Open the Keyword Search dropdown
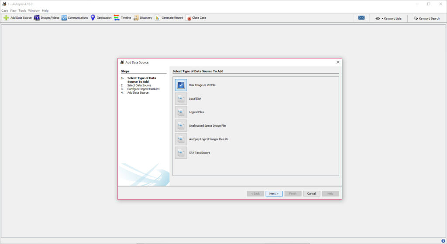This screenshot has height=244, width=447. 426,18
